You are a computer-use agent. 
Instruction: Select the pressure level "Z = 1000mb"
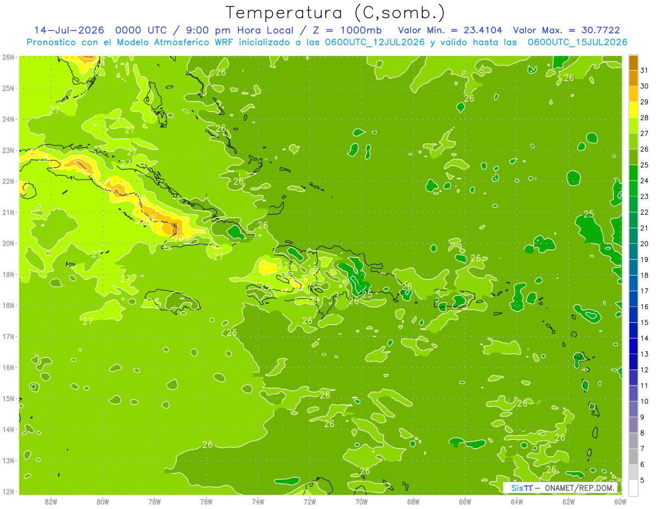(x=348, y=30)
